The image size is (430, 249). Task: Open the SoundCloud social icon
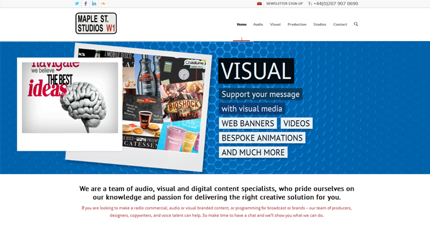(x=103, y=4)
